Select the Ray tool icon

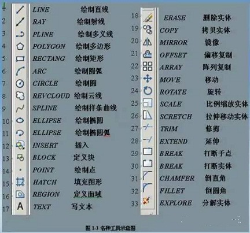tap(20, 22)
